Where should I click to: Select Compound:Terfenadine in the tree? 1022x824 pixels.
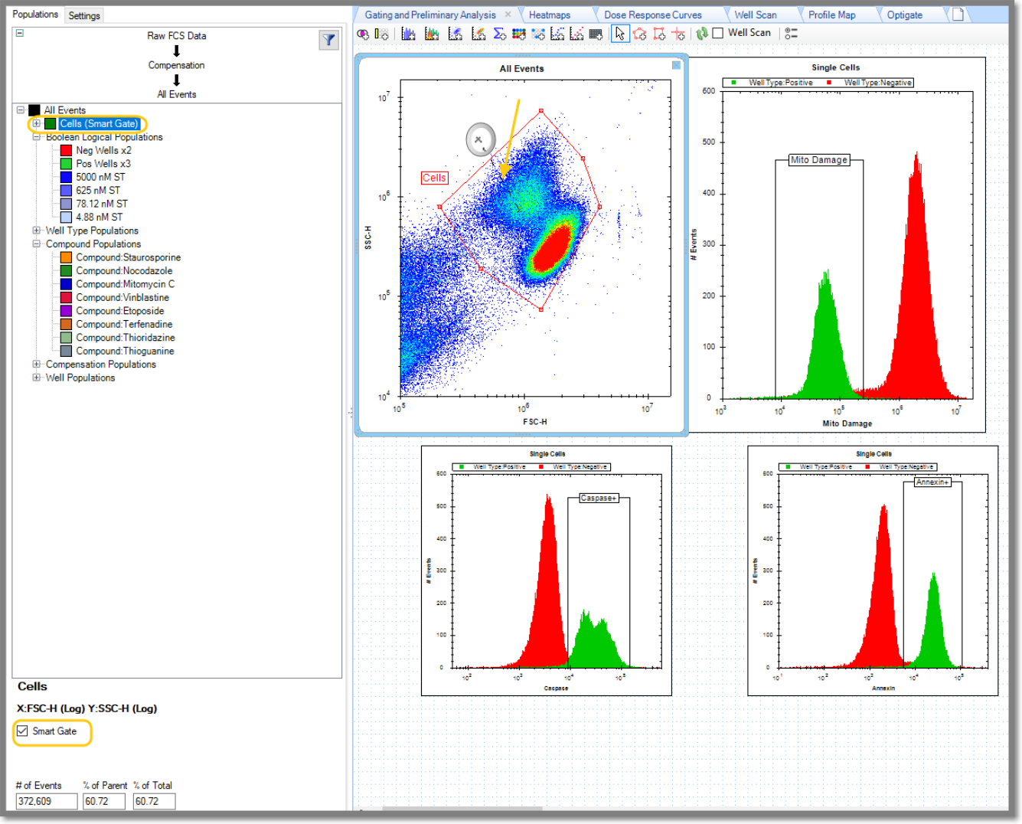[x=124, y=325]
